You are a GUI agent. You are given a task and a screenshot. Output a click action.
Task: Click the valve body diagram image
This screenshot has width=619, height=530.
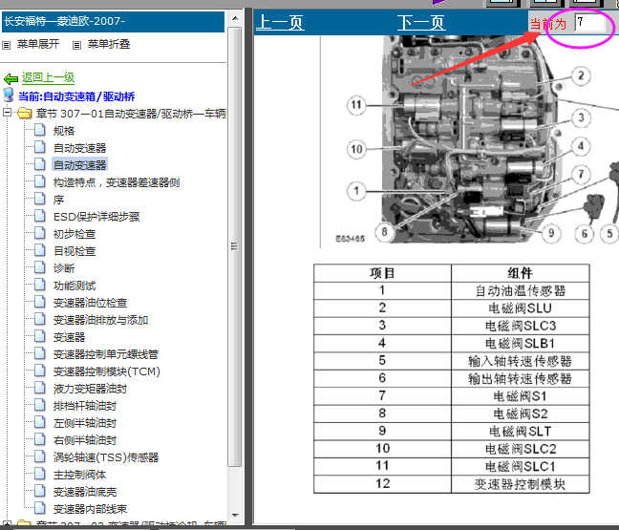click(x=470, y=141)
